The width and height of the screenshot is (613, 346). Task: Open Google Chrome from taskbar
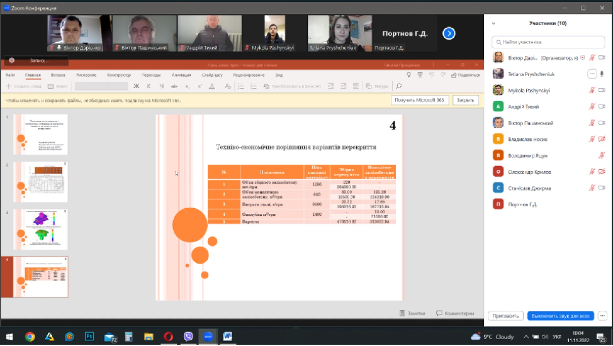point(30,337)
